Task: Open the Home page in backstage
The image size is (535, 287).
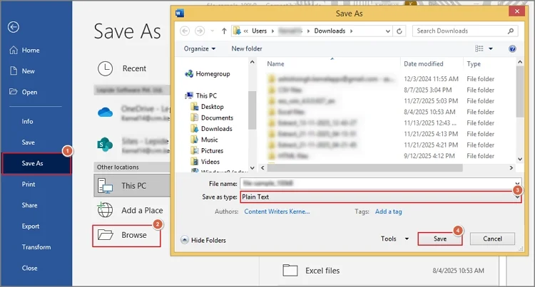Action: point(24,51)
